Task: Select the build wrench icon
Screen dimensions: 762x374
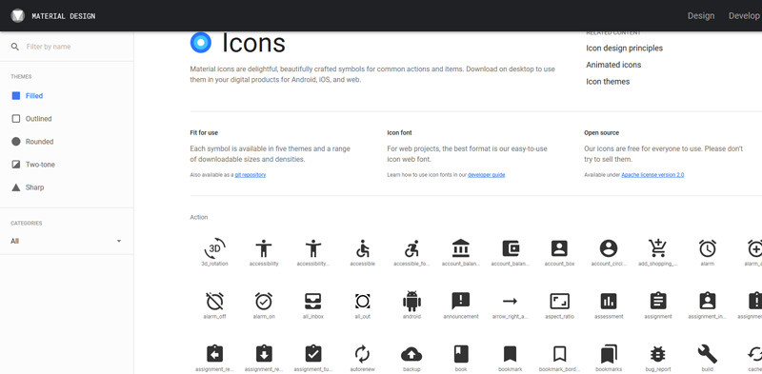Action: click(708, 354)
